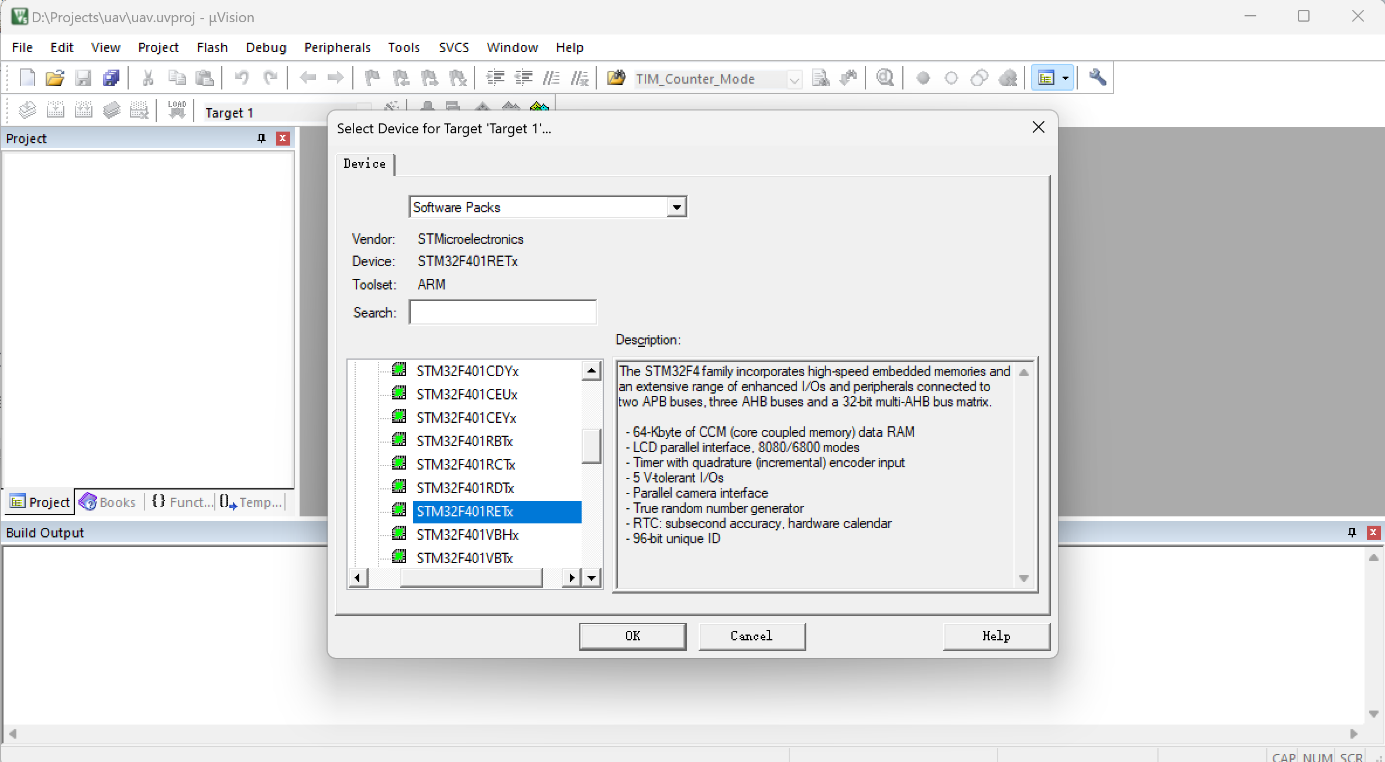The height and width of the screenshot is (762, 1385).
Task: Open the window view dropdown arrow
Action: (1066, 78)
